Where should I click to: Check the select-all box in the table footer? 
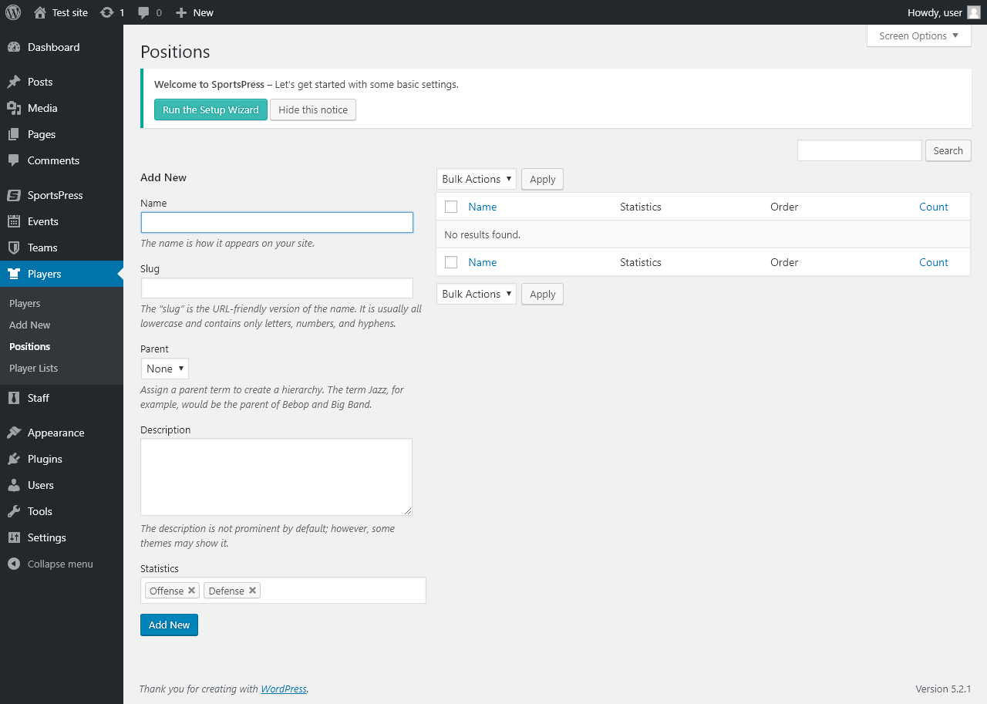pos(451,262)
